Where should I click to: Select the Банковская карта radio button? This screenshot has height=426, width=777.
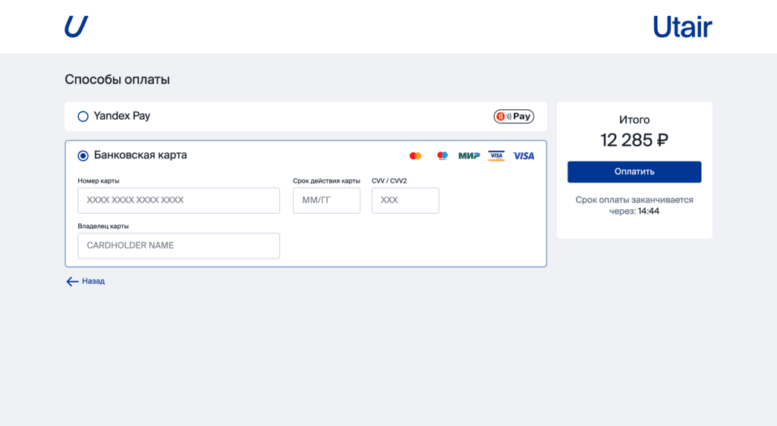pos(83,155)
